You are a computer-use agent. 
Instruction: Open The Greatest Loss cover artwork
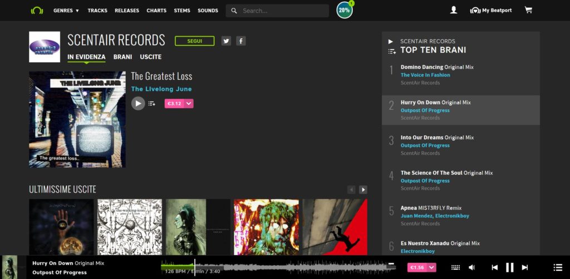pyautogui.click(x=77, y=120)
